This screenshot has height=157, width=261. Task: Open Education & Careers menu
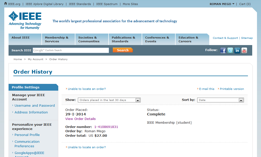192,39
